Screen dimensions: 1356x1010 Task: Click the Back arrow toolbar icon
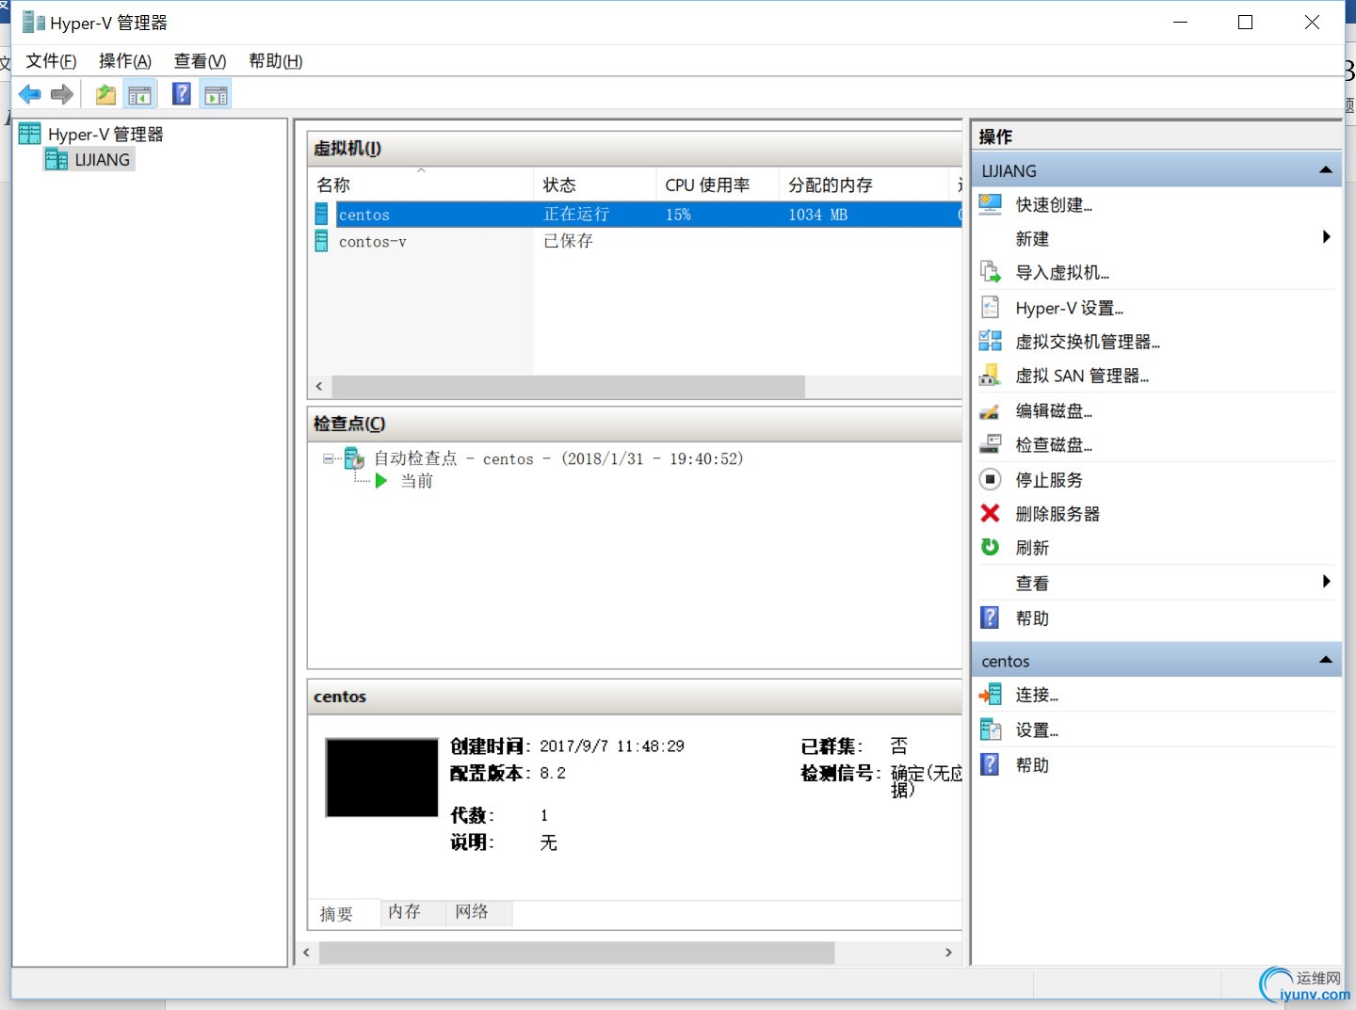[30, 94]
